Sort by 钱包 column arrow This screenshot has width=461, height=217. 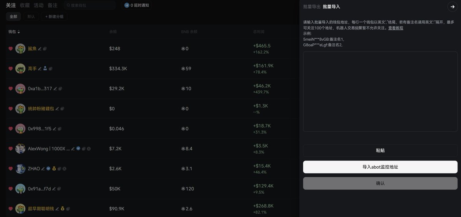(18, 32)
